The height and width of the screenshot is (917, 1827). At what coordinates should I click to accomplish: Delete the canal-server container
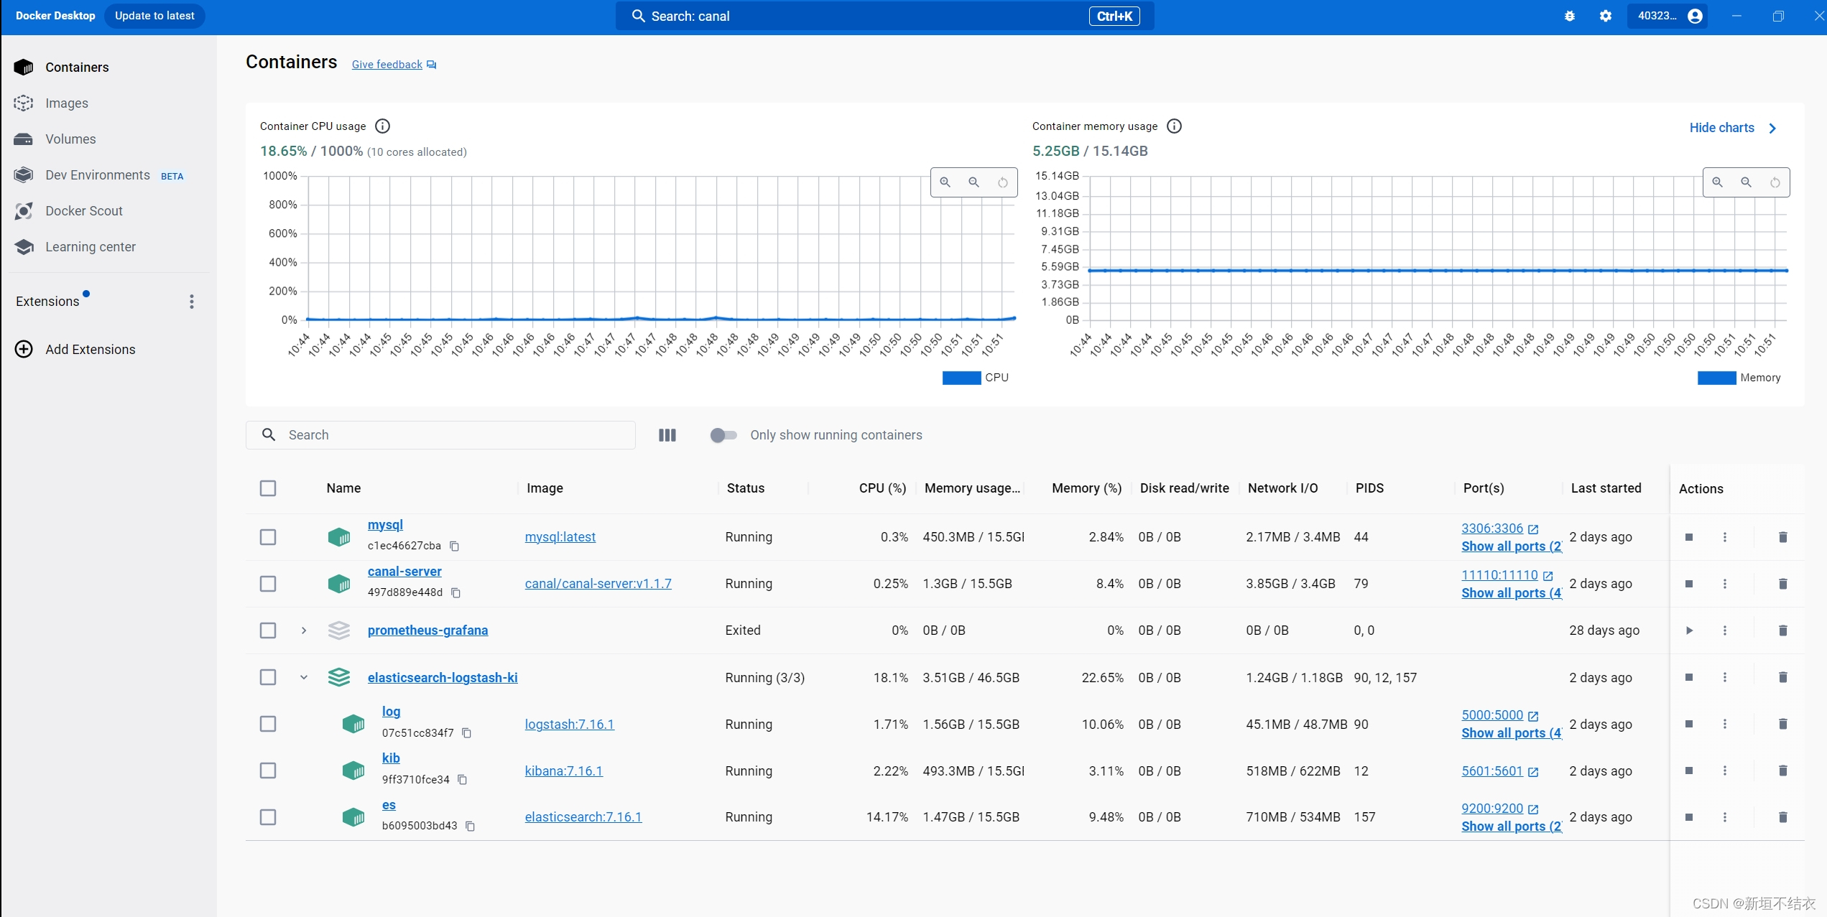tap(1782, 584)
